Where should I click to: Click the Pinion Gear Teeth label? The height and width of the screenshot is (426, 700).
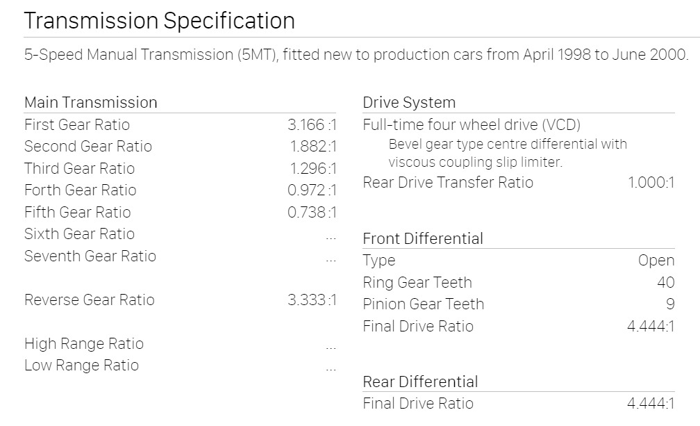pos(423,304)
